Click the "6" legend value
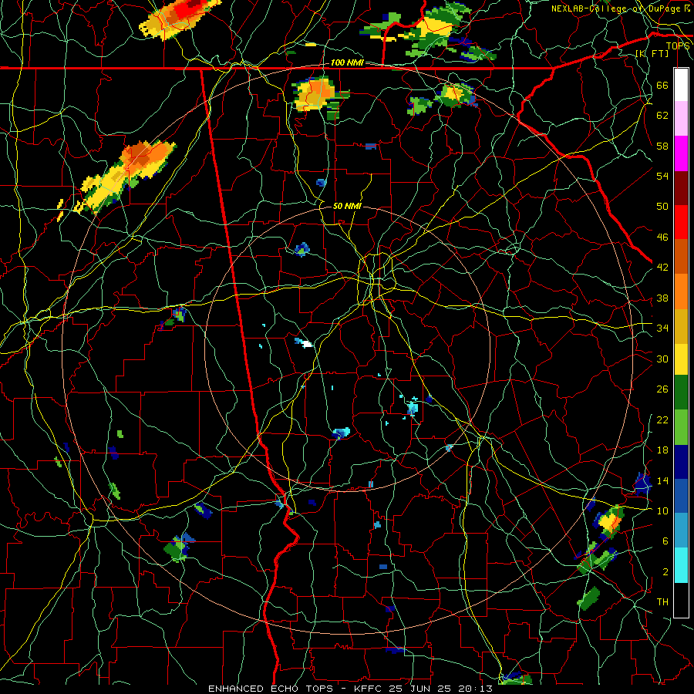This screenshot has width=694, height=694. (665, 541)
